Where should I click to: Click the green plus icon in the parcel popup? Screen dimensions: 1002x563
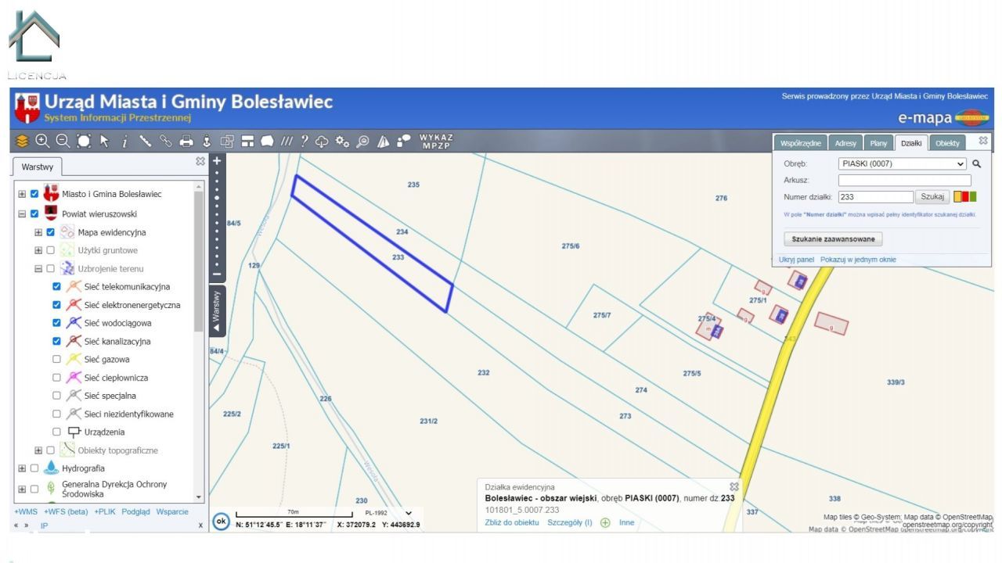point(605,522)
